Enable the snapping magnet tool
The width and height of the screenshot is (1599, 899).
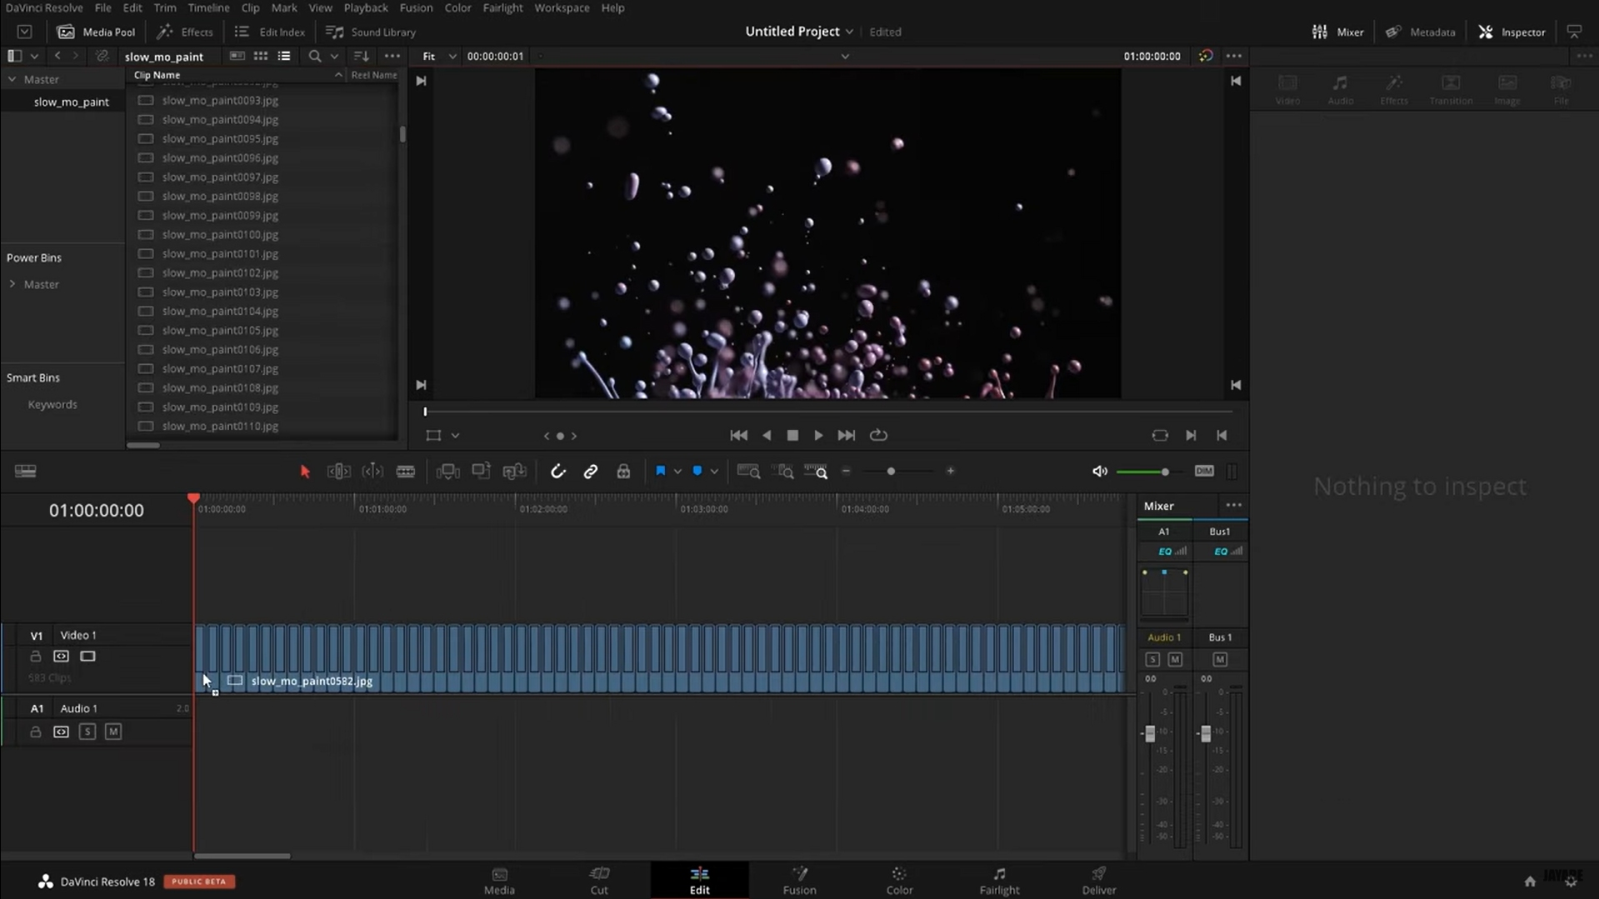[x=557, y=471]
